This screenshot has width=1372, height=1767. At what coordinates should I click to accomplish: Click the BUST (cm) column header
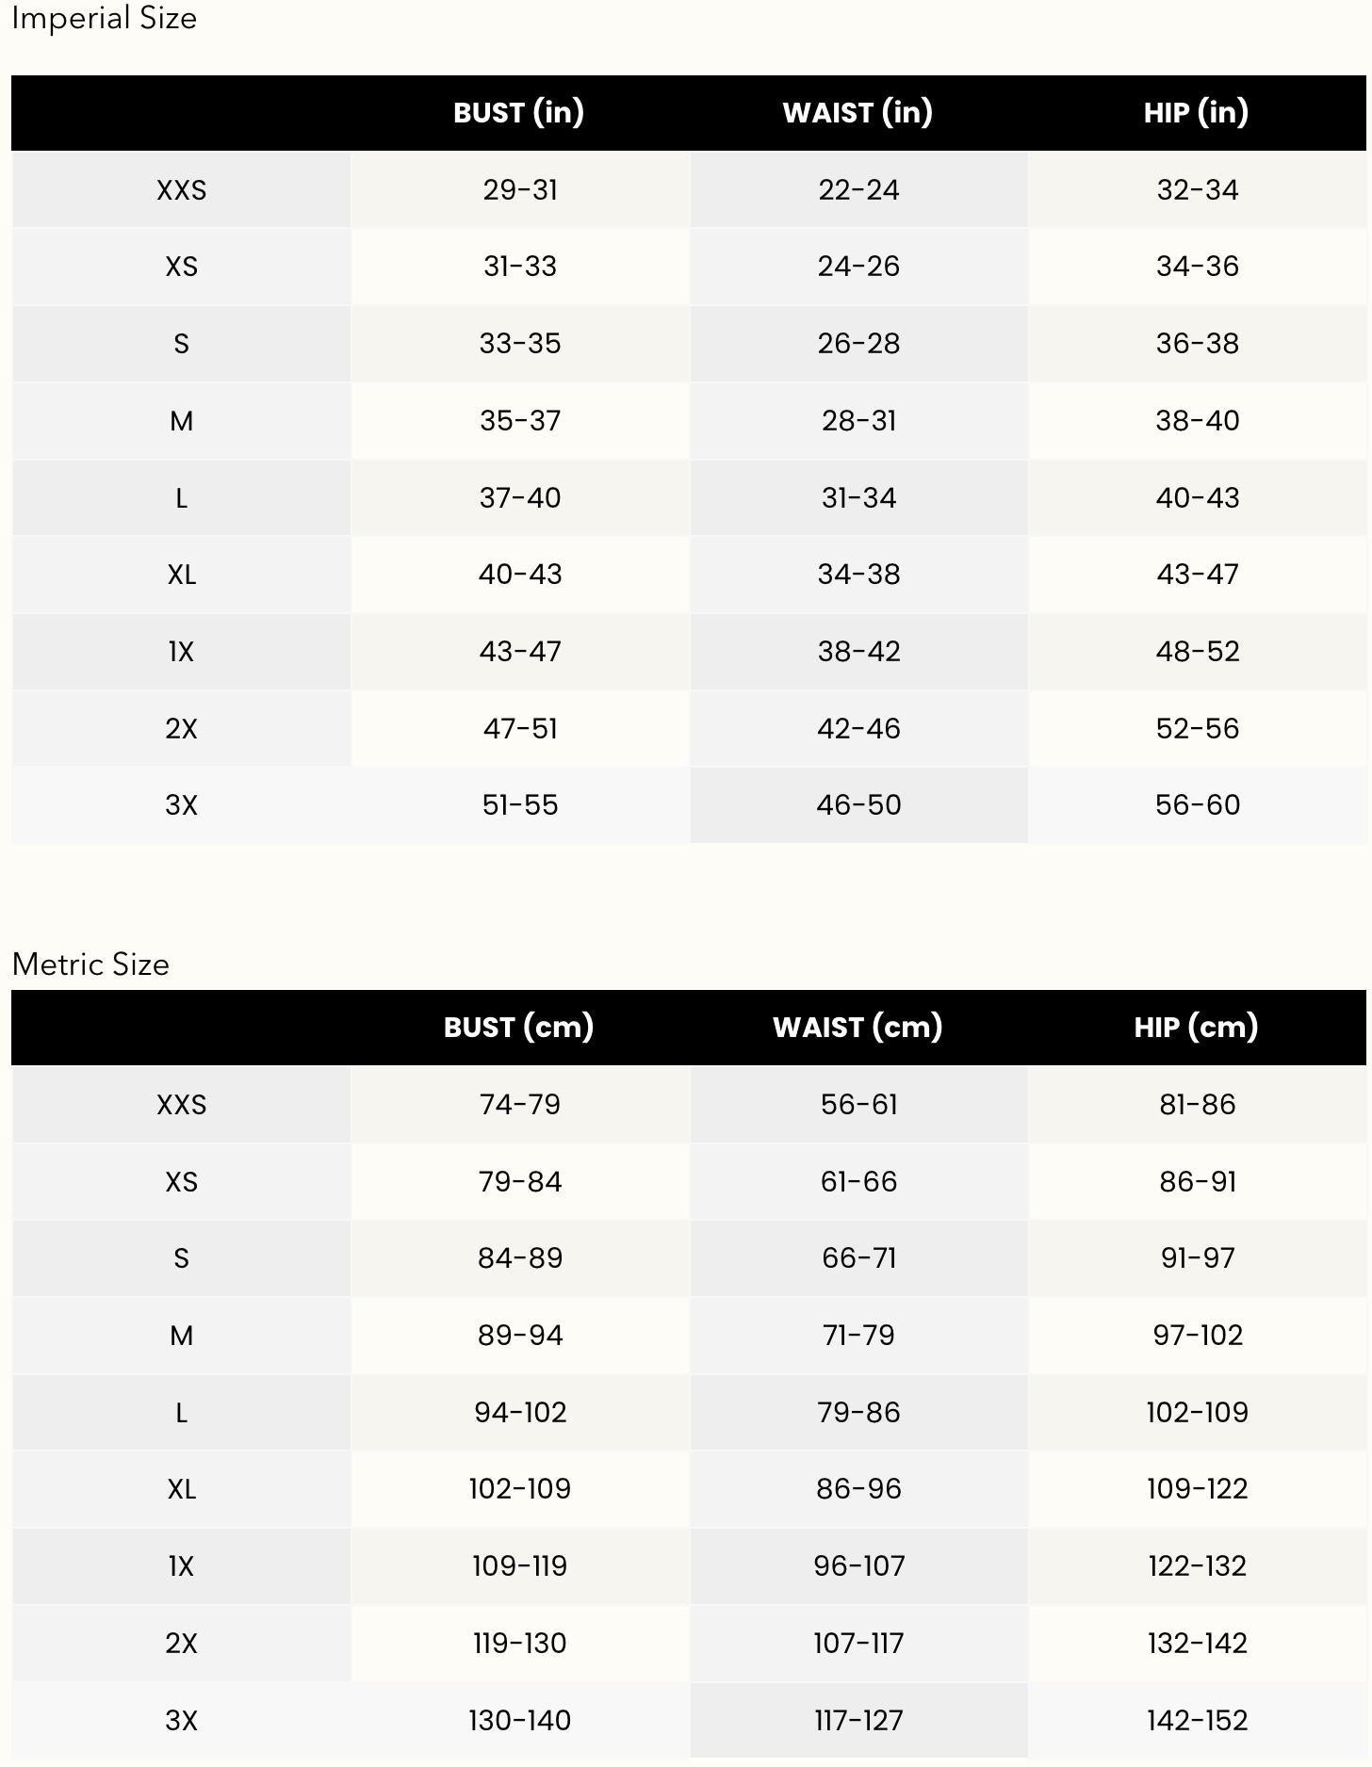click(x=519, y=1027)
